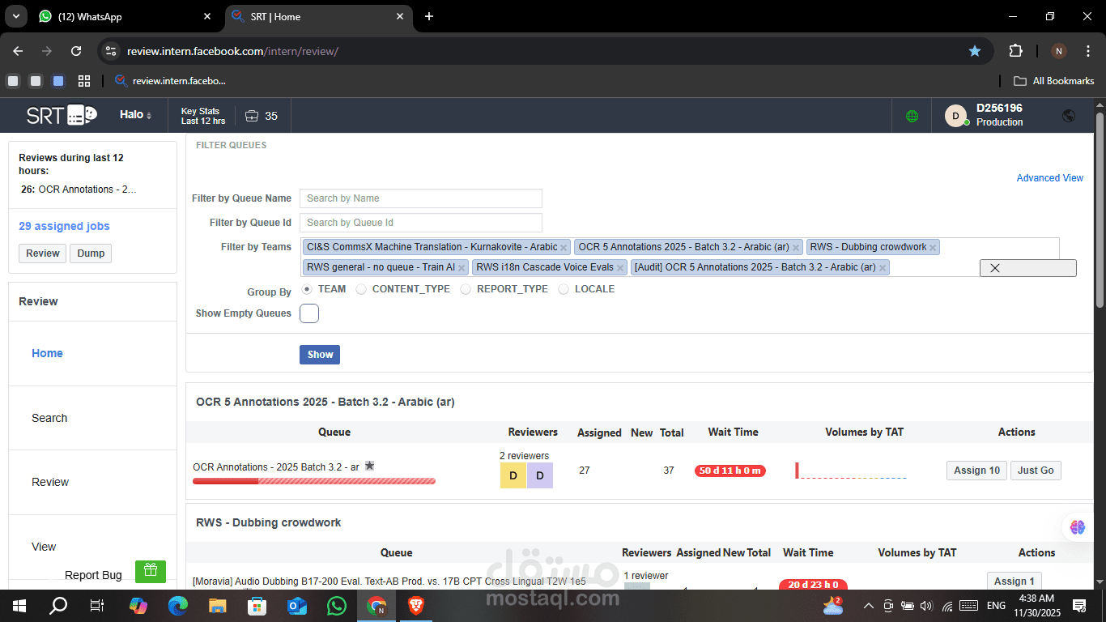The image size is (1106, 622).
Task: Open the 29 assigned jobs link
Action: (64, 226)
